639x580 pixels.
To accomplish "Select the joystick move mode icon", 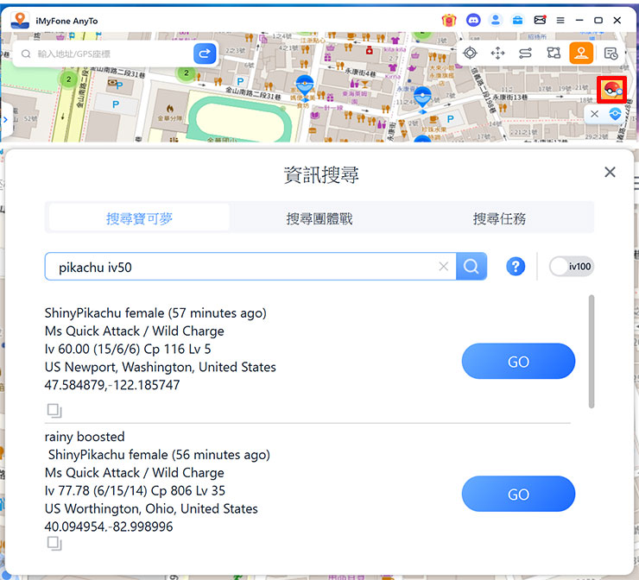I will tap(497, 53).
